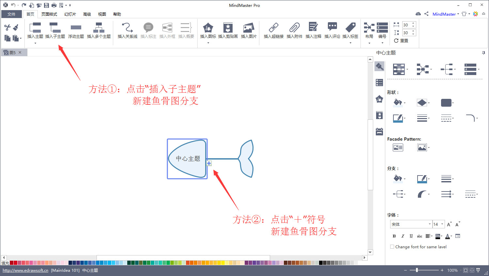Click the 插入图片 picture icon
The width and height of the screenshot is (489, 276).
coord(249,27)
